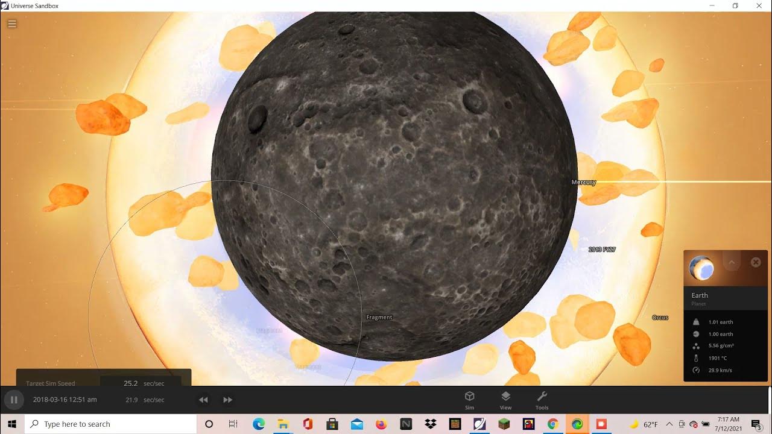Click the 2013 FY27 object label
This screenshot has width=772, height=434.
point(602,249)
